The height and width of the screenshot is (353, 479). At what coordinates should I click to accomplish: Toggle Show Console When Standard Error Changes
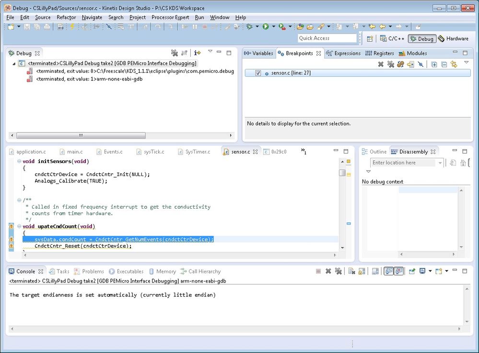pos(398,271)
